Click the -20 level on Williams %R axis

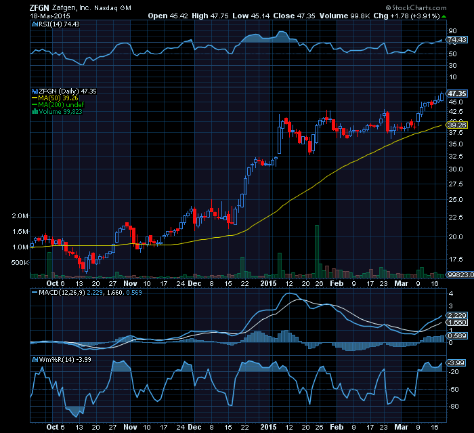[x=454, y=372]
